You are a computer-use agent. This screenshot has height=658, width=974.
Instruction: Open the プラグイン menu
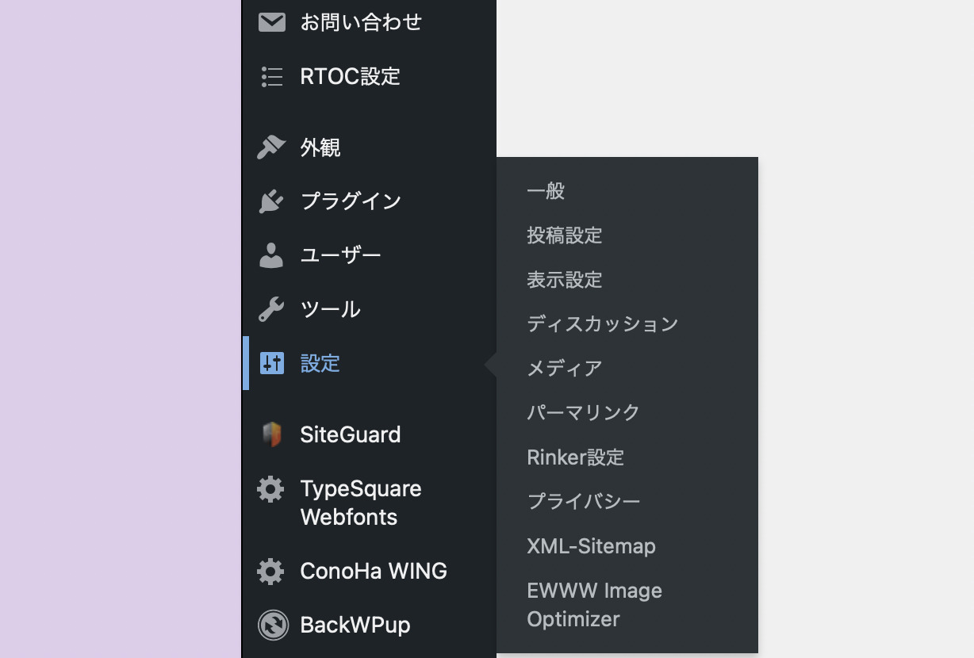point(351,201)
